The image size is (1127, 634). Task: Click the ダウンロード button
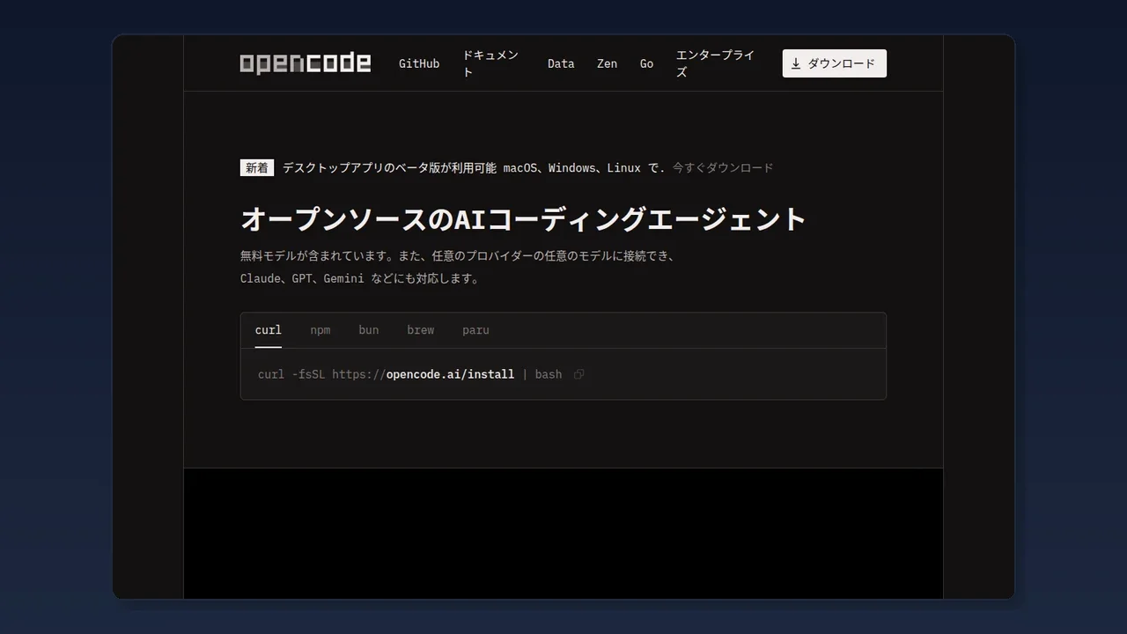point(835,63)
